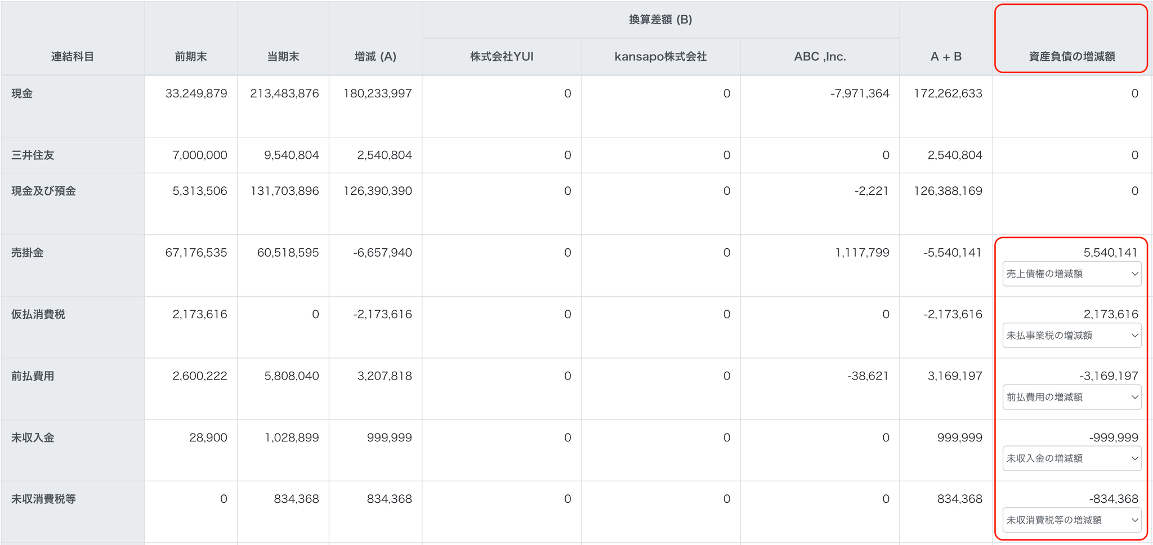Open the 未払事業税の増減額 dropdown

point(1071,336)
